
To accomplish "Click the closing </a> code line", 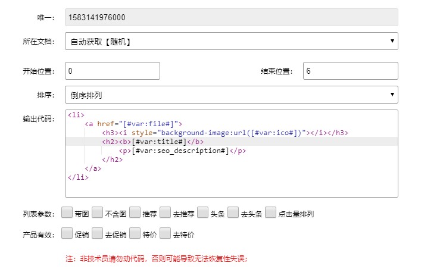I will pos(93,168).
